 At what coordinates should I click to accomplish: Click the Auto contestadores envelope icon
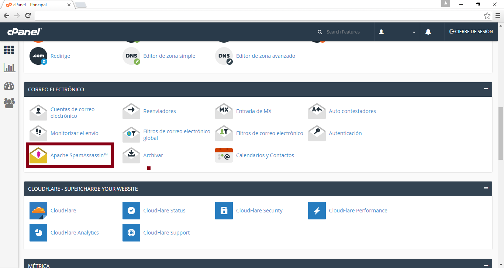[x=317, y=111]
